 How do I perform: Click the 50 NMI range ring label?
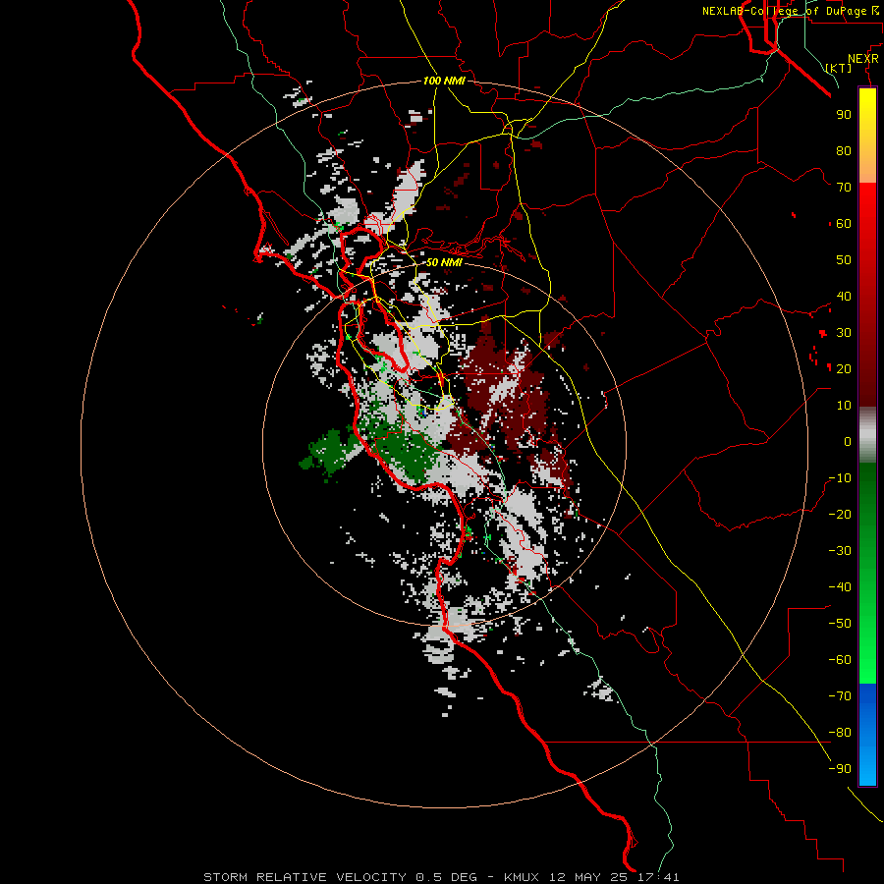click(x=444, y=262)
